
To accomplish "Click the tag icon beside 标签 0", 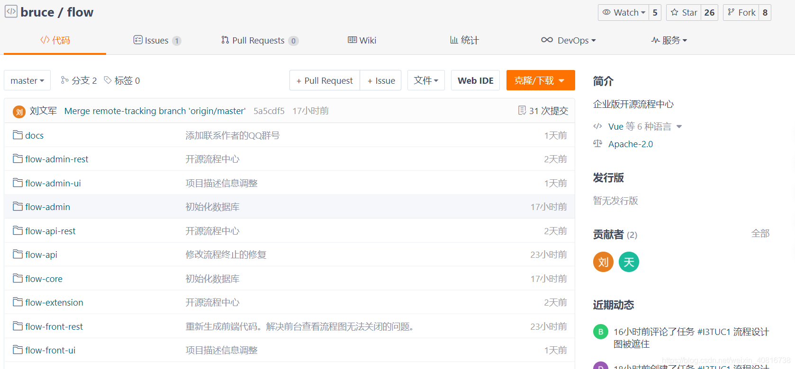I will (x=108, y=80).
